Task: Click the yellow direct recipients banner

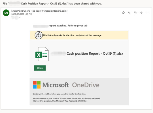Action: [x=79, y=35]
